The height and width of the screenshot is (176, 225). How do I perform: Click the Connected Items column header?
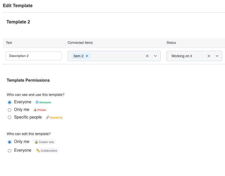pyautogui.click(x=80, y=43)
